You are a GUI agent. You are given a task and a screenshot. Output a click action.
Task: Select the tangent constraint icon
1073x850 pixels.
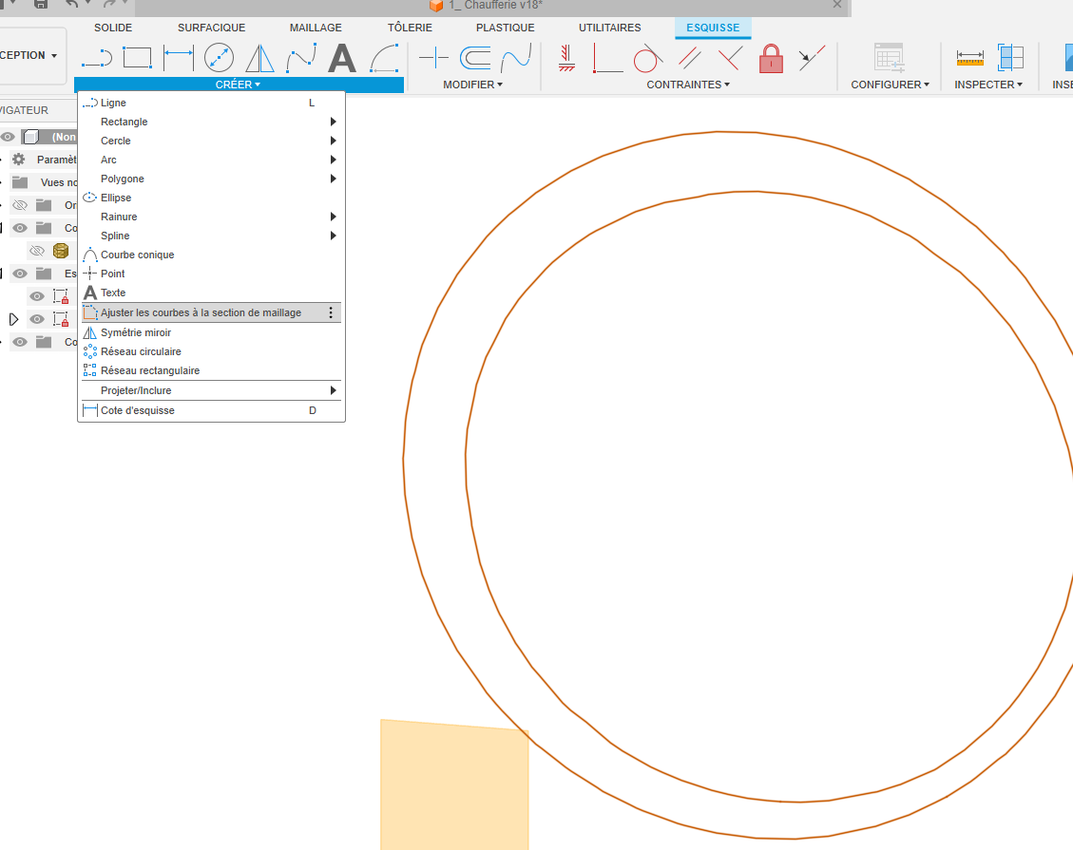(646, 58)
